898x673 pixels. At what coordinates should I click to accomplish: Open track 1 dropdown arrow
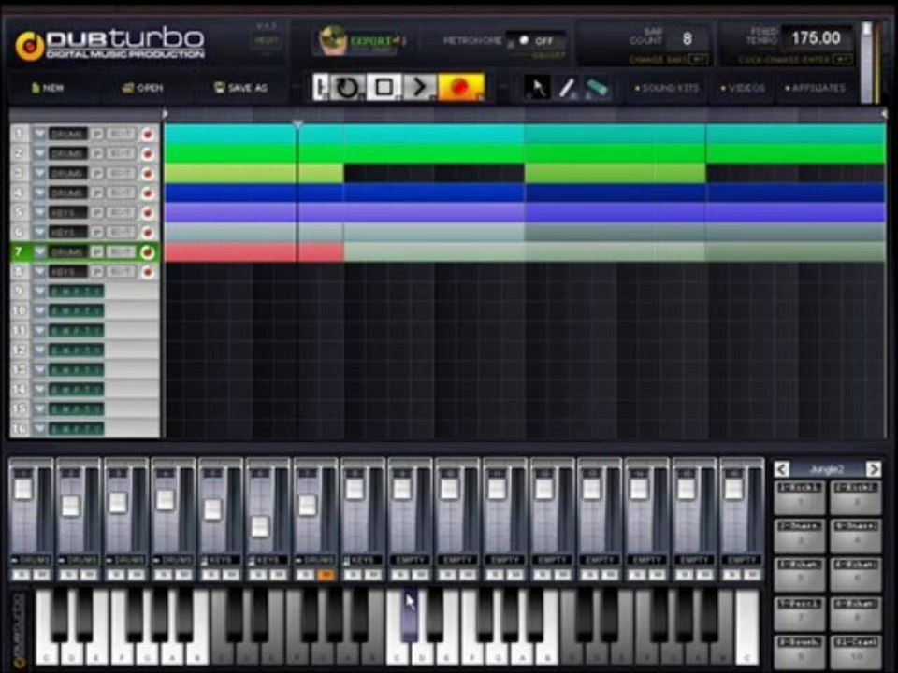tap(39, 135)
